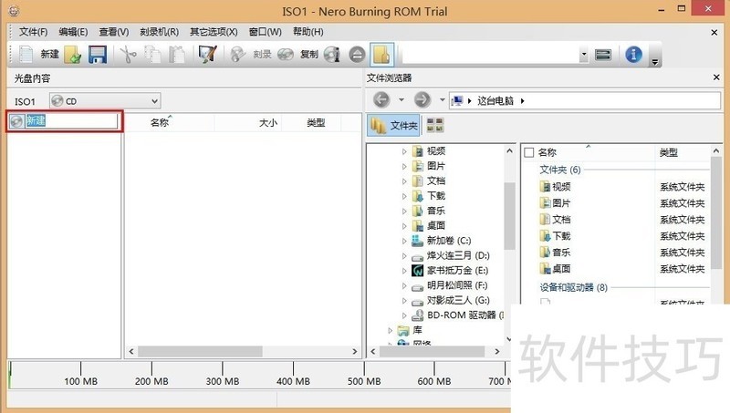
Task: Open an existing compilation with folder icon
Action: point(73,55)
